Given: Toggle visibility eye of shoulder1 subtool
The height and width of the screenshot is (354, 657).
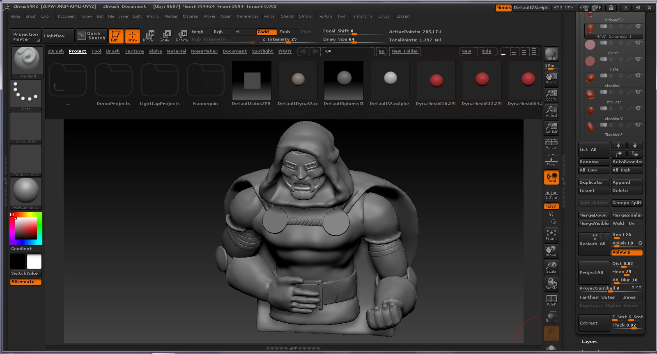Looking at the screenshot, I should [x=638, y=75].
